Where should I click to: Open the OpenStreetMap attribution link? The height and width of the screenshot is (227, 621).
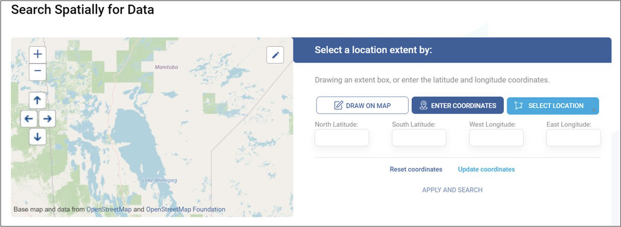coord(109,210)
